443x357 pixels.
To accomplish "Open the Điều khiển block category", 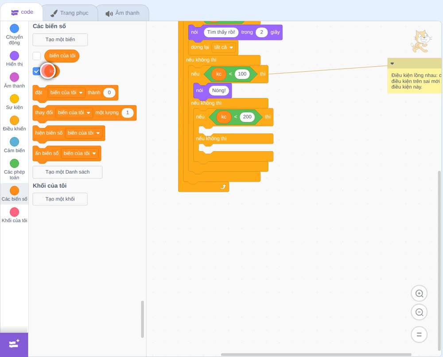I will [x=14, y=124].
